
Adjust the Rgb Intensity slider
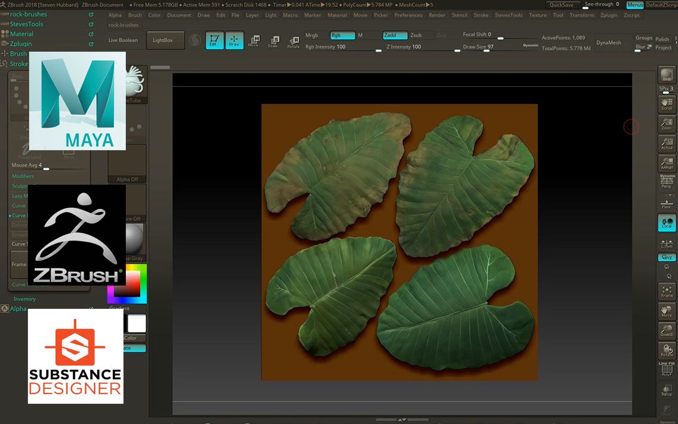click(x=343, y=47)
